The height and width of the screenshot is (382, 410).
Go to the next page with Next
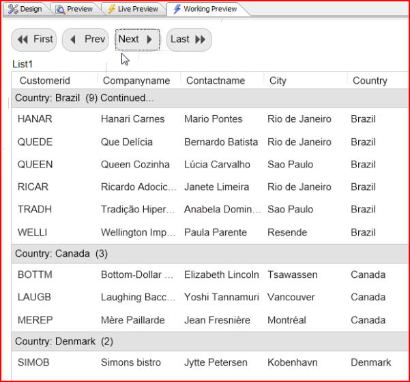pyautogui.click(x=138, y=39)
